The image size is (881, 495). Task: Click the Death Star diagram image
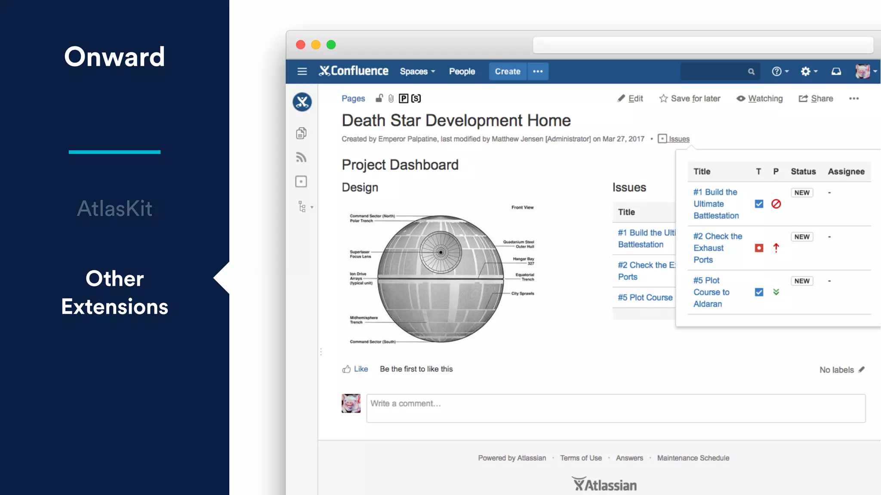point(442,275)
